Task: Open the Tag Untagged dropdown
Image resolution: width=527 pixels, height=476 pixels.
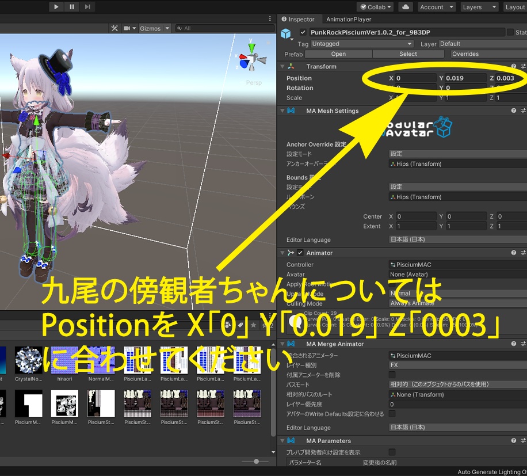Action: tap(362, 44)
